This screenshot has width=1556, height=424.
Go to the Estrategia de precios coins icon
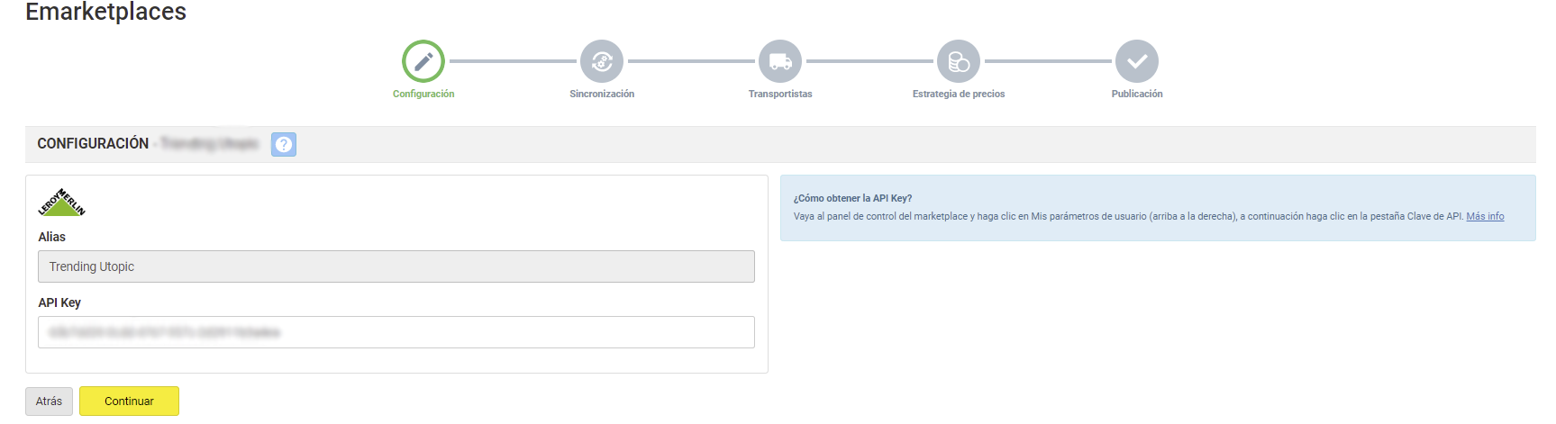point(959,61)
